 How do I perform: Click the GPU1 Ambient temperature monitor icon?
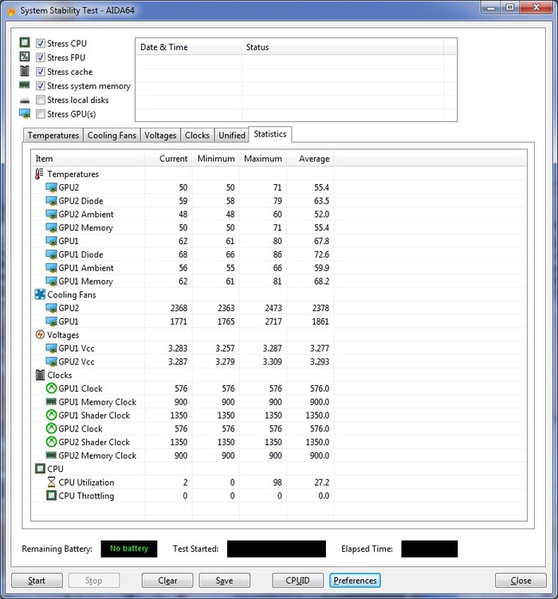pos(51,268)
